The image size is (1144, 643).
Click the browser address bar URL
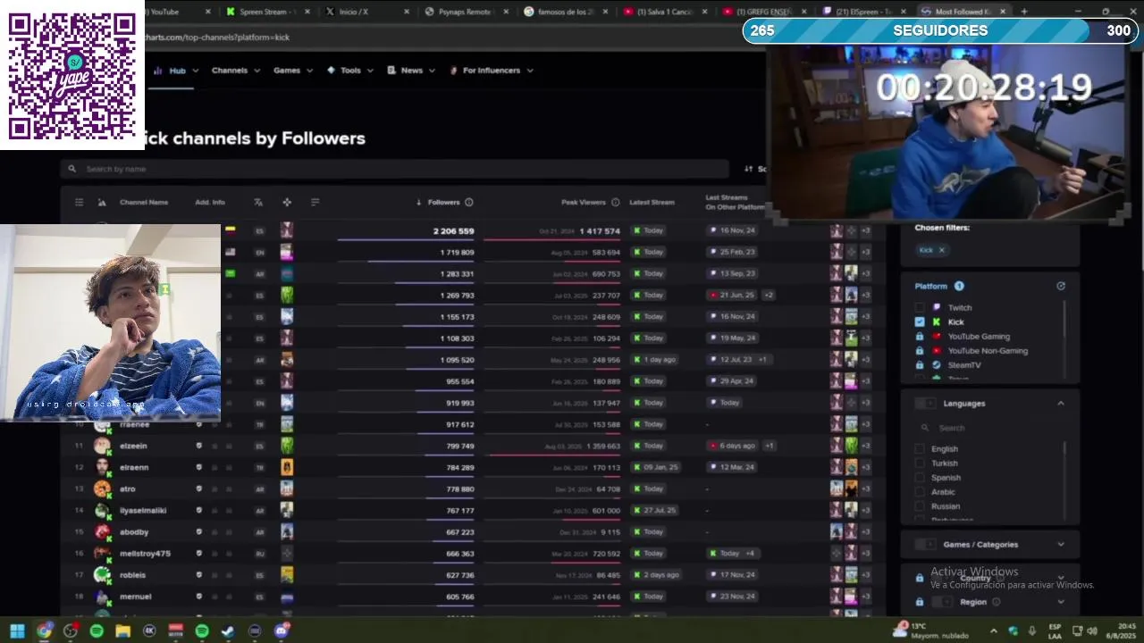216,38
